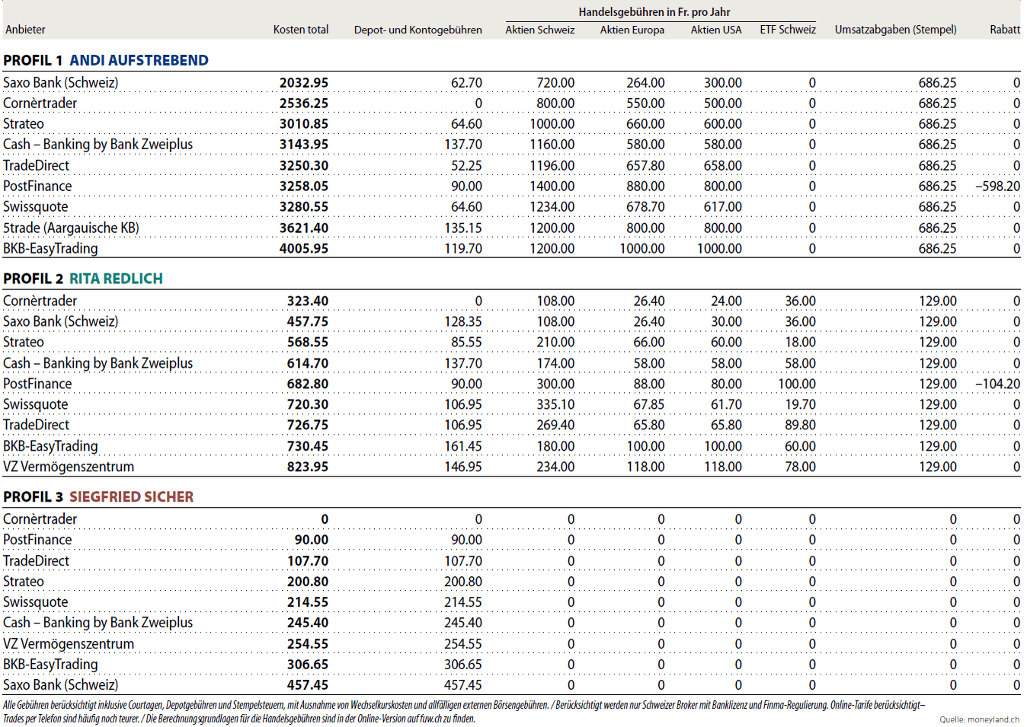The width and height of the screenshot is (1027, 727).
Task: Click the value 823.95
Action: pyautogui.click(x=308, y=467)
